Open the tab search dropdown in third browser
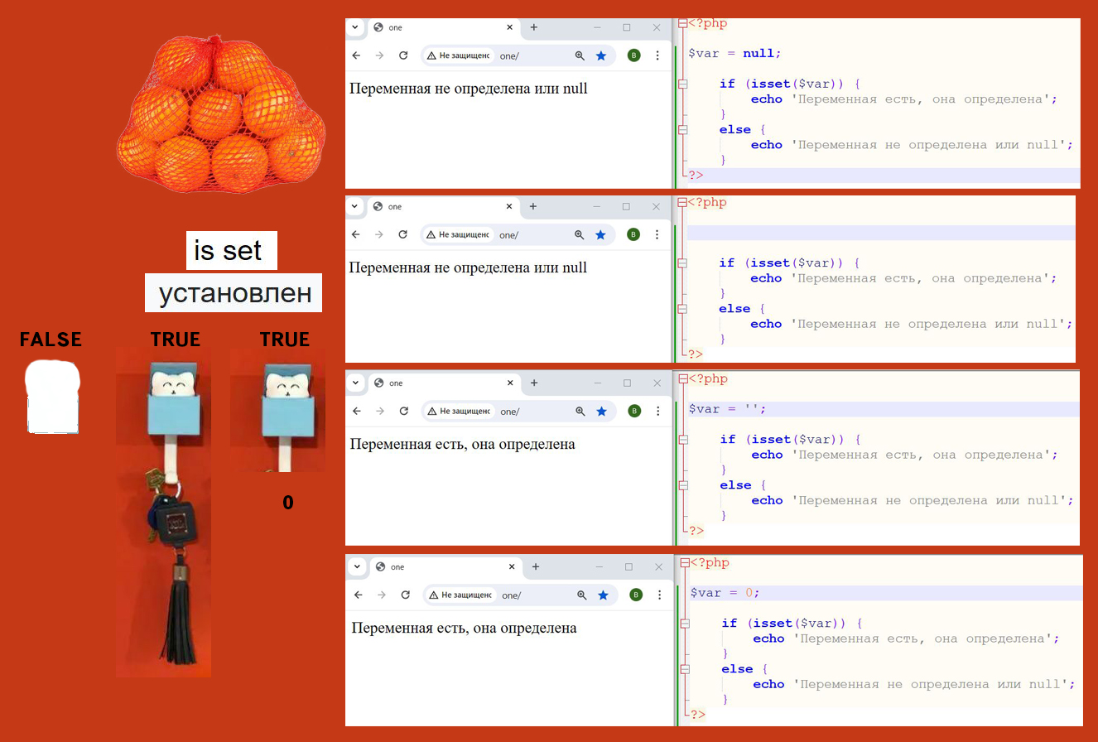This screenshot has width=1098, height=742. click(x=355, y=383)
